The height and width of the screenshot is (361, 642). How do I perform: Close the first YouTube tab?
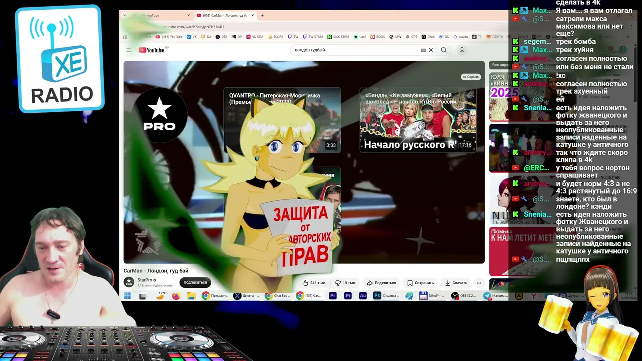pos(189,15)
